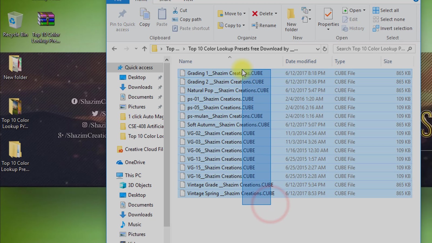Open the recent locations dropdown

136,49
